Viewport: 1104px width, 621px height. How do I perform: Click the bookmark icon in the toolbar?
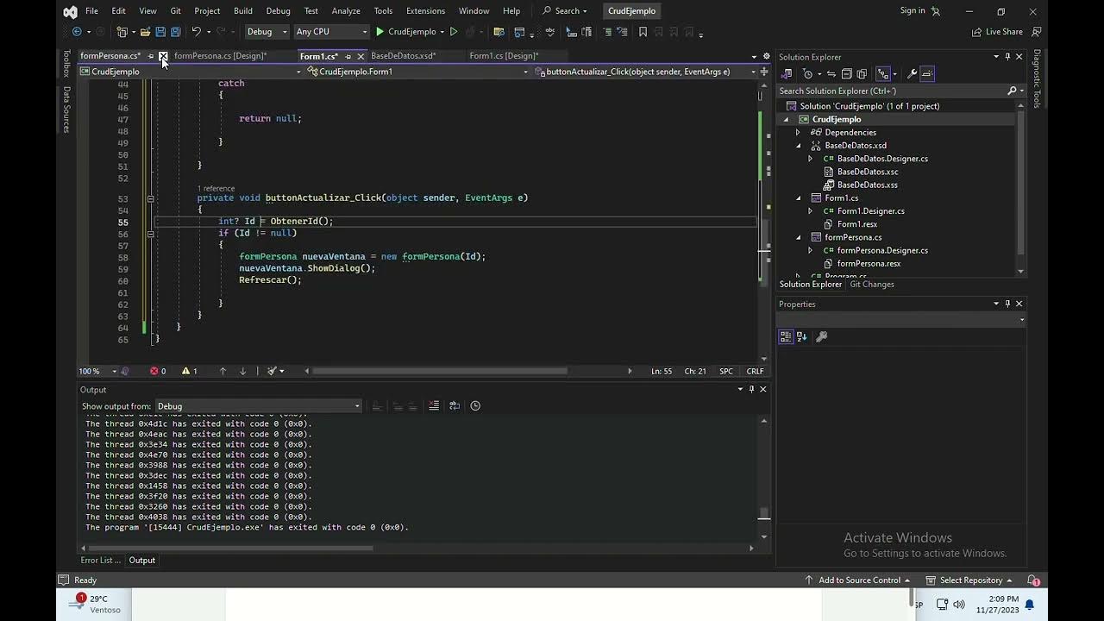pos(643,32)
